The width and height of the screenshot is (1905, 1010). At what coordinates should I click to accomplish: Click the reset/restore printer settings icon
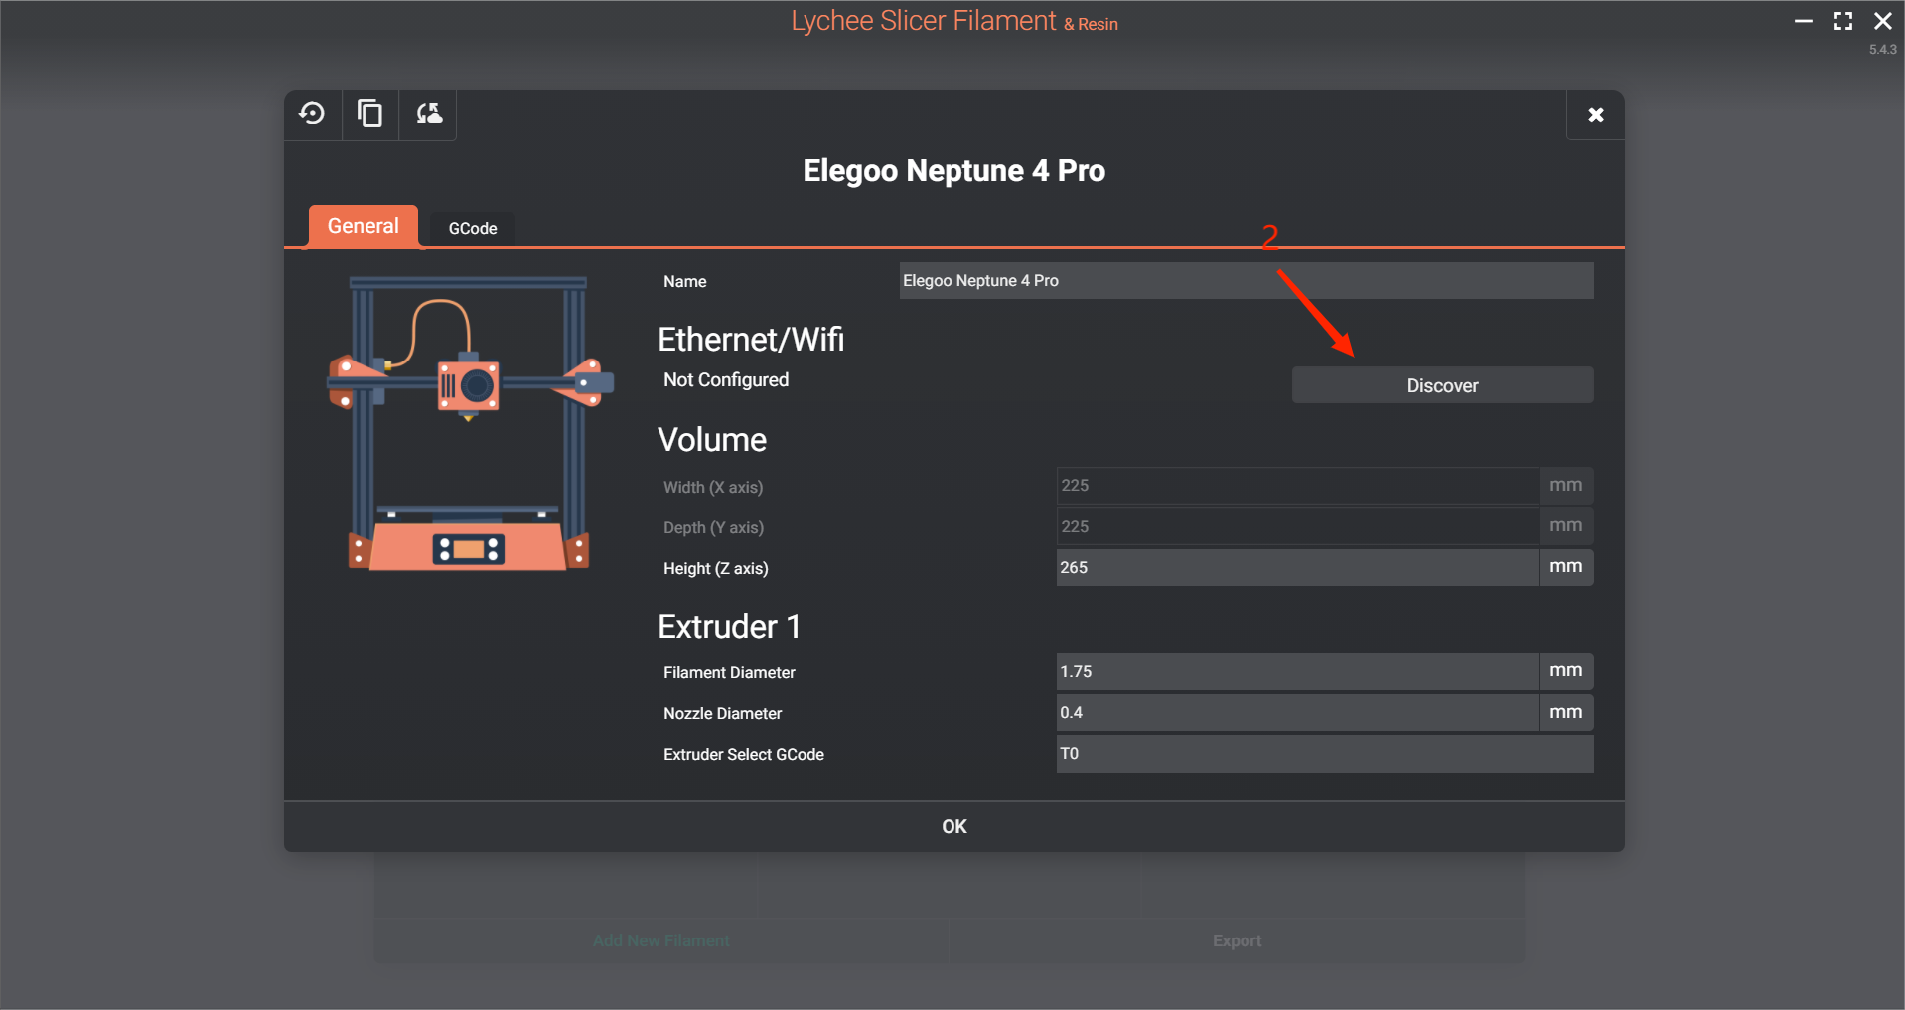coord(312,114)
